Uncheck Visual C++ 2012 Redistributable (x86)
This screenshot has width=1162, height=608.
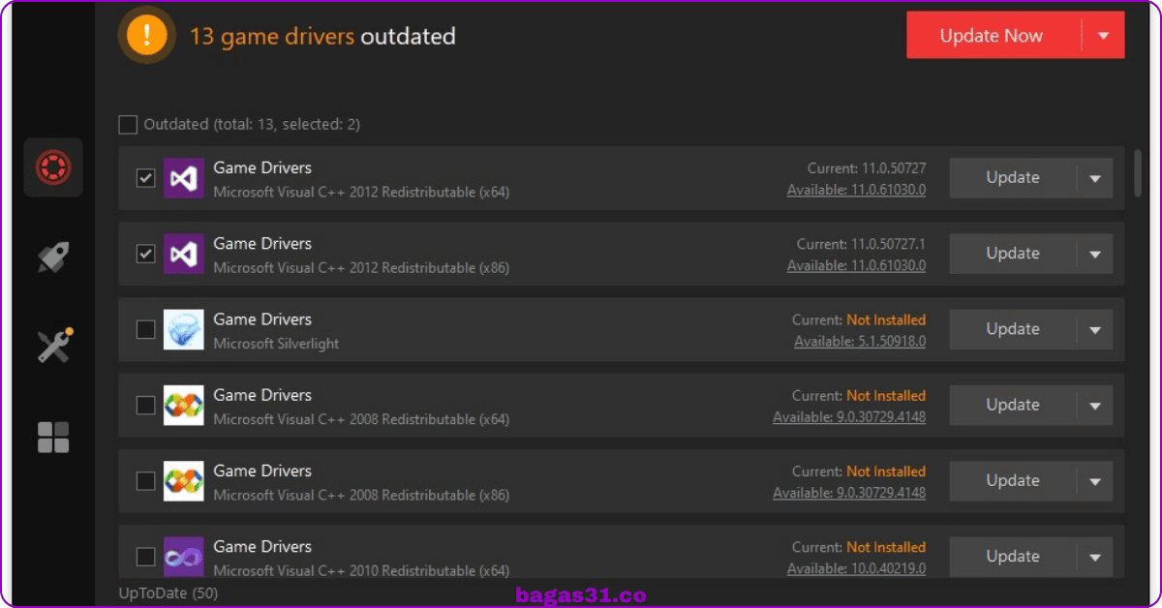click(145, 254)
